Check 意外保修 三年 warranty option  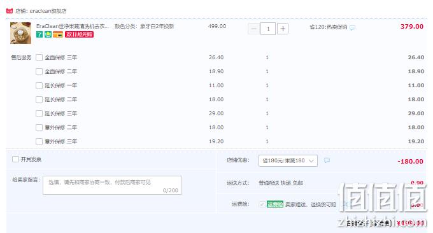pyautogui.click(x=39, y=141)
